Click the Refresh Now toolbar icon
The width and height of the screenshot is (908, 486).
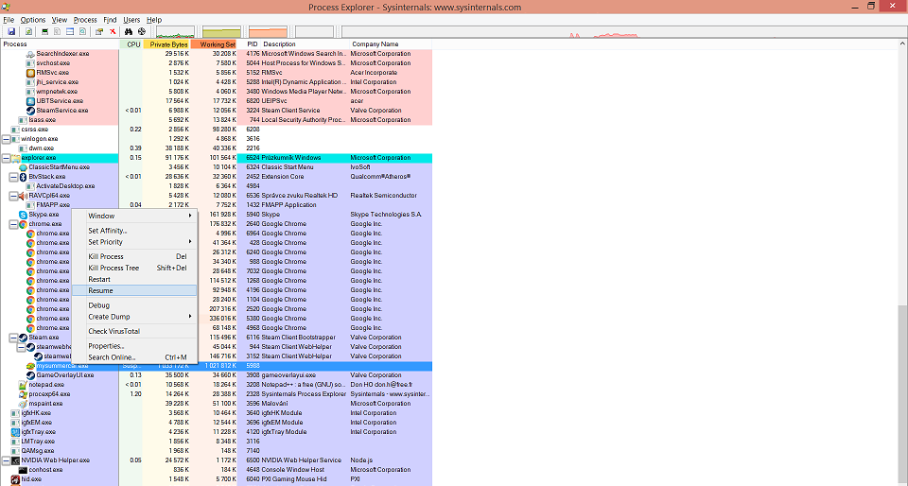pyautogui.click(x=28, y=32)
